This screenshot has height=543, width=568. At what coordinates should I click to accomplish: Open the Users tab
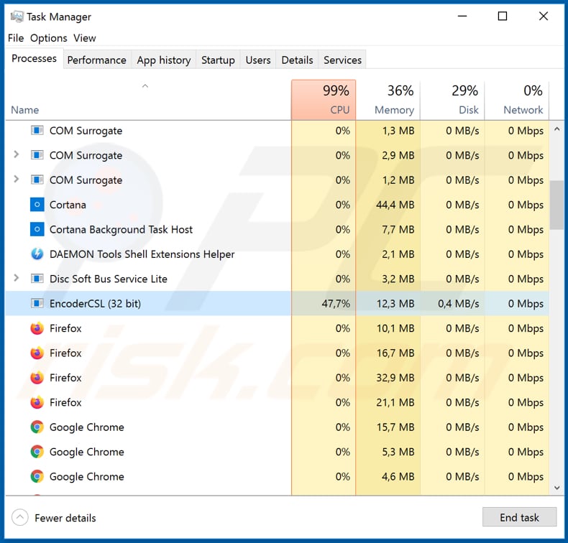click(258, 60)
